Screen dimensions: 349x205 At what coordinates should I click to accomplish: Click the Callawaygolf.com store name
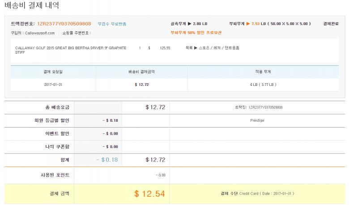click(x=40, y=33)
